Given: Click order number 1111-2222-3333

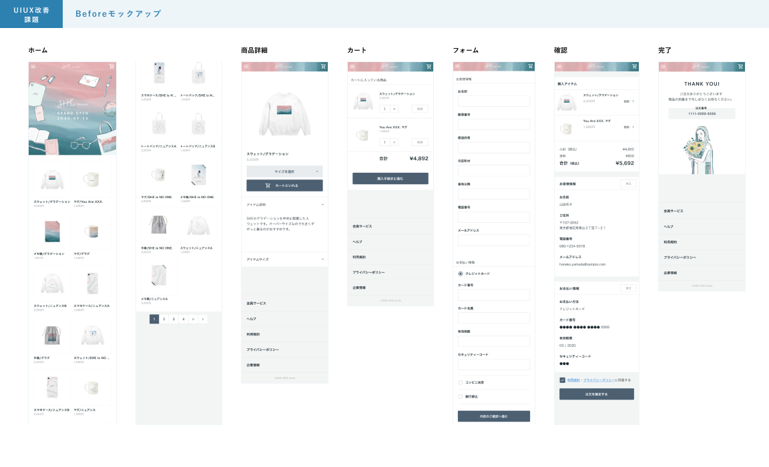Looking at the screenshot, I should pyautogui.click(x=702, y=113).
